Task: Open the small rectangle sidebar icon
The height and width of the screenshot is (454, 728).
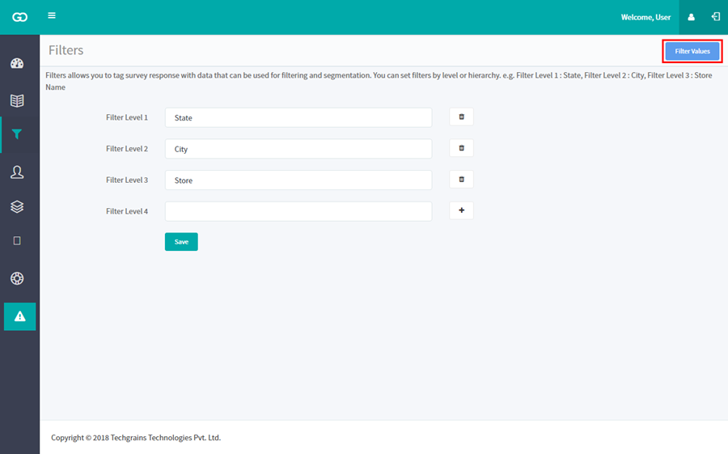Action: pyautogui.click(x=17, y=240)
